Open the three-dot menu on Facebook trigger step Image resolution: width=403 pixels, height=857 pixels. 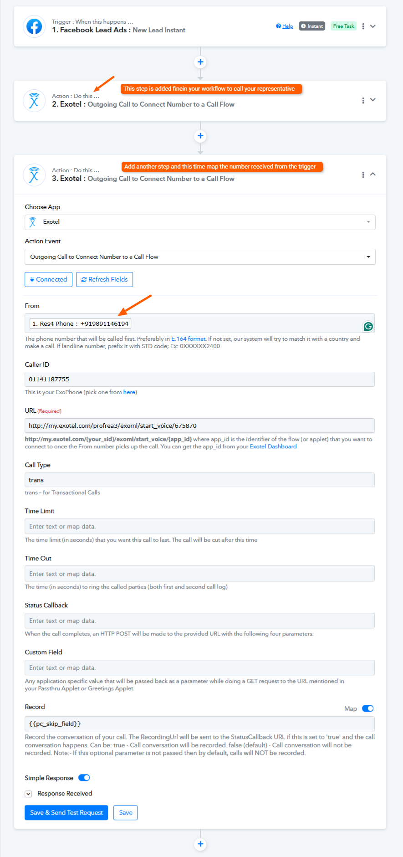pyautogui.click(x=363, y=26)
